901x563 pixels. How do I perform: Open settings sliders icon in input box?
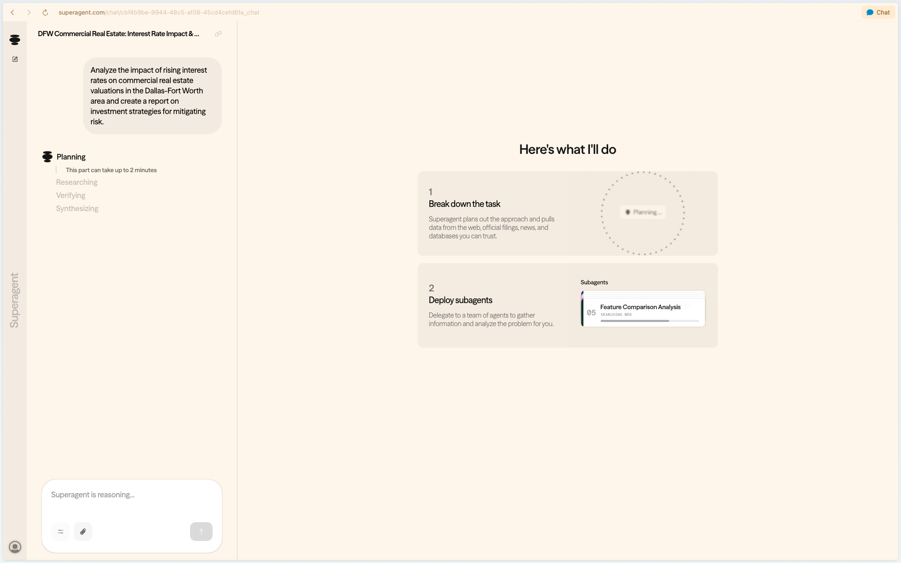(x=61, y=532)
